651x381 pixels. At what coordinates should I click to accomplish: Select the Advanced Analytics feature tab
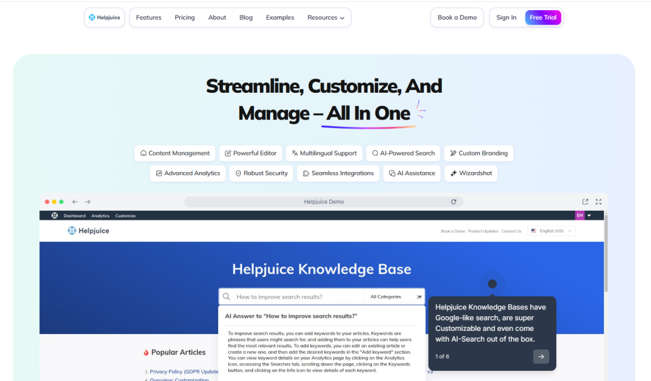(x=188, y=173)
